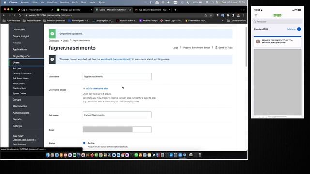The image size is (310, 174).
Task: Click Send to Trash
Action: tap(224, 48)
